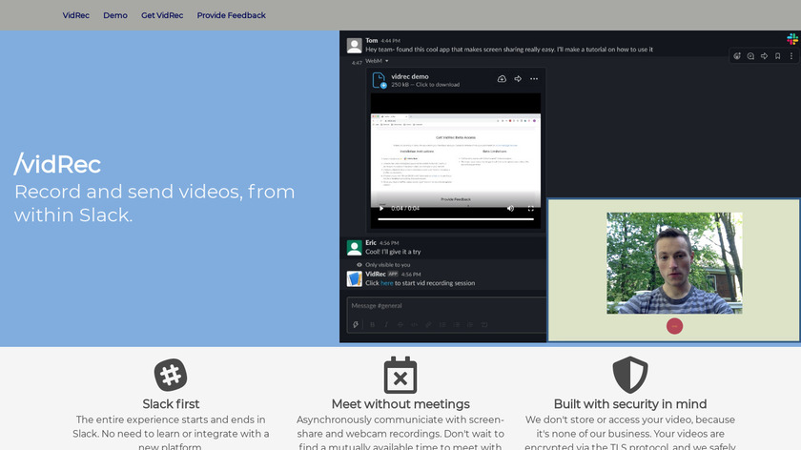This screenshot has height=450, width=801.
Task: Expand the WebM dropdown arrow
Action: click(386, 61)
